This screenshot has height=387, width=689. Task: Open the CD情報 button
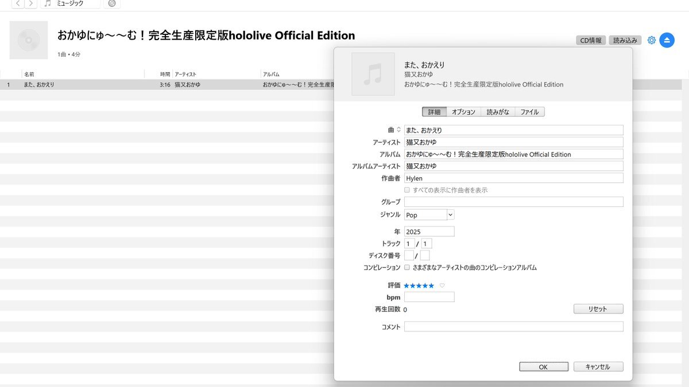pos(591,40)
